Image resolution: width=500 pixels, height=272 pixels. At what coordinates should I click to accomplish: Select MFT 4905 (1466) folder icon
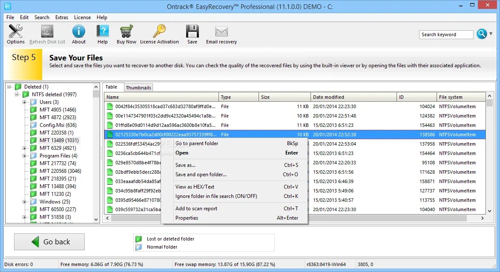click(x=34, y=110)
